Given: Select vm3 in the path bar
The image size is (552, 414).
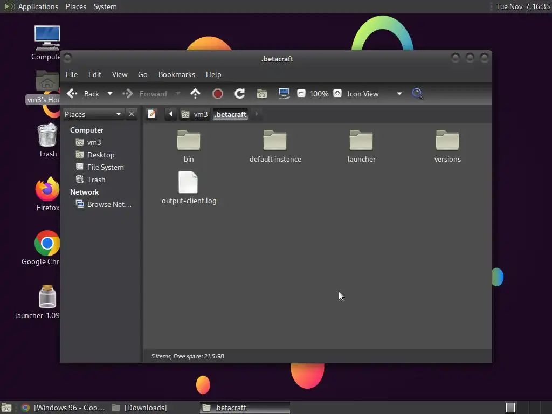Looking at the screenshot, I should point(195,114).
